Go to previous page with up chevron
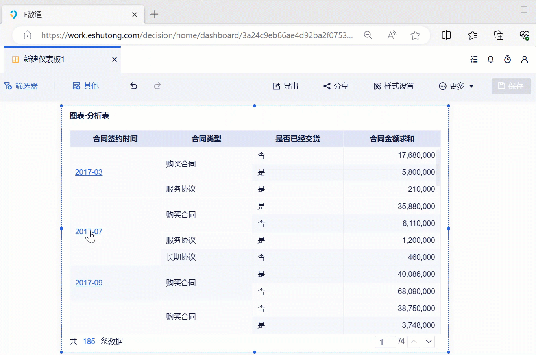This screenshot has height=355, width=536. tap(414, 342)
